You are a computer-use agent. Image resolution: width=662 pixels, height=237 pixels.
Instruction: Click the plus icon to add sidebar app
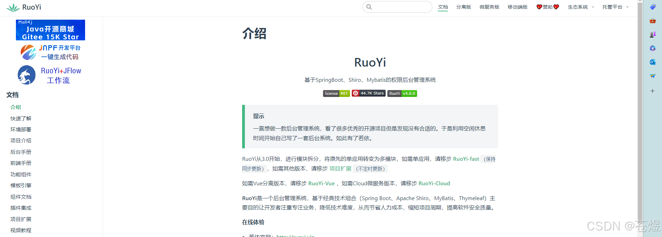pos(653,91)
